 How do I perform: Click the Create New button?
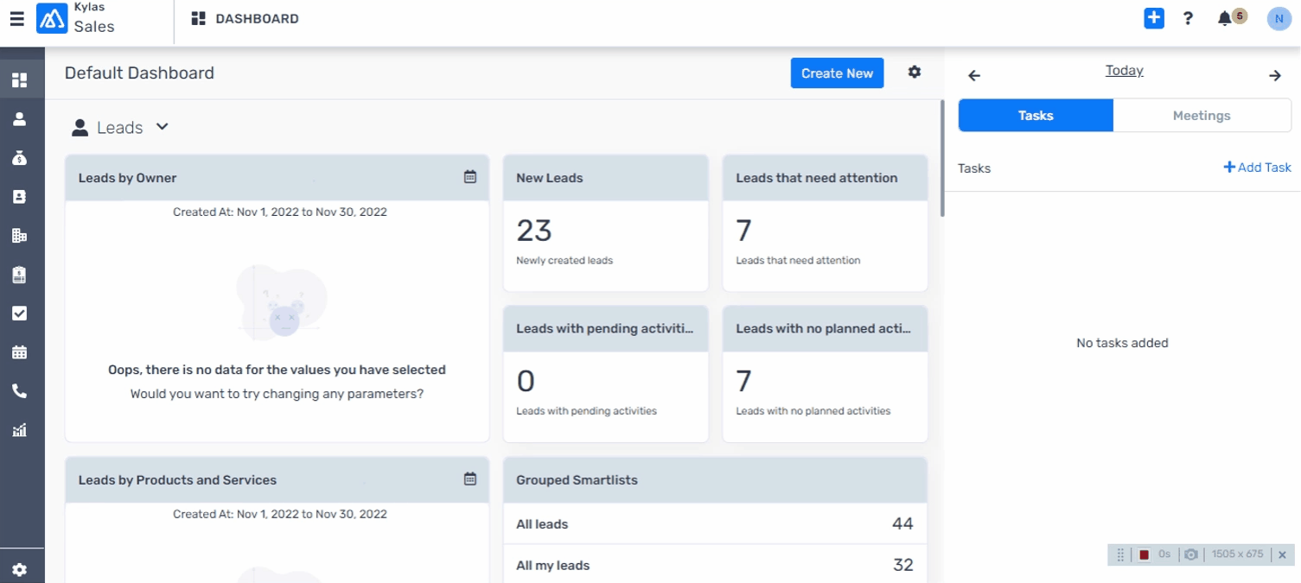837,73
